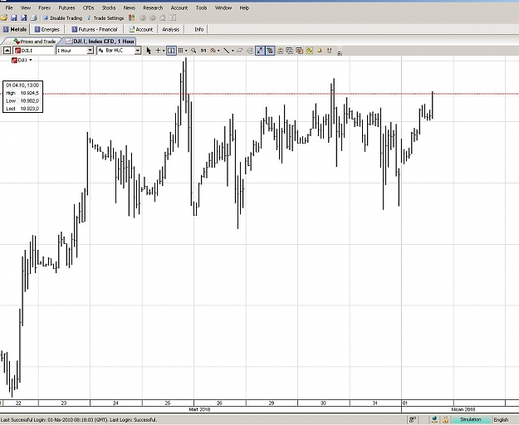Expand the DJI.I legend dropdown on chart

pos(31,60)
